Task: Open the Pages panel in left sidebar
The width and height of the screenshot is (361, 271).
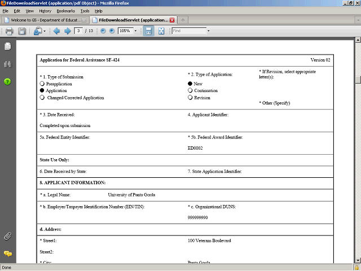Action: click(7, 46)
